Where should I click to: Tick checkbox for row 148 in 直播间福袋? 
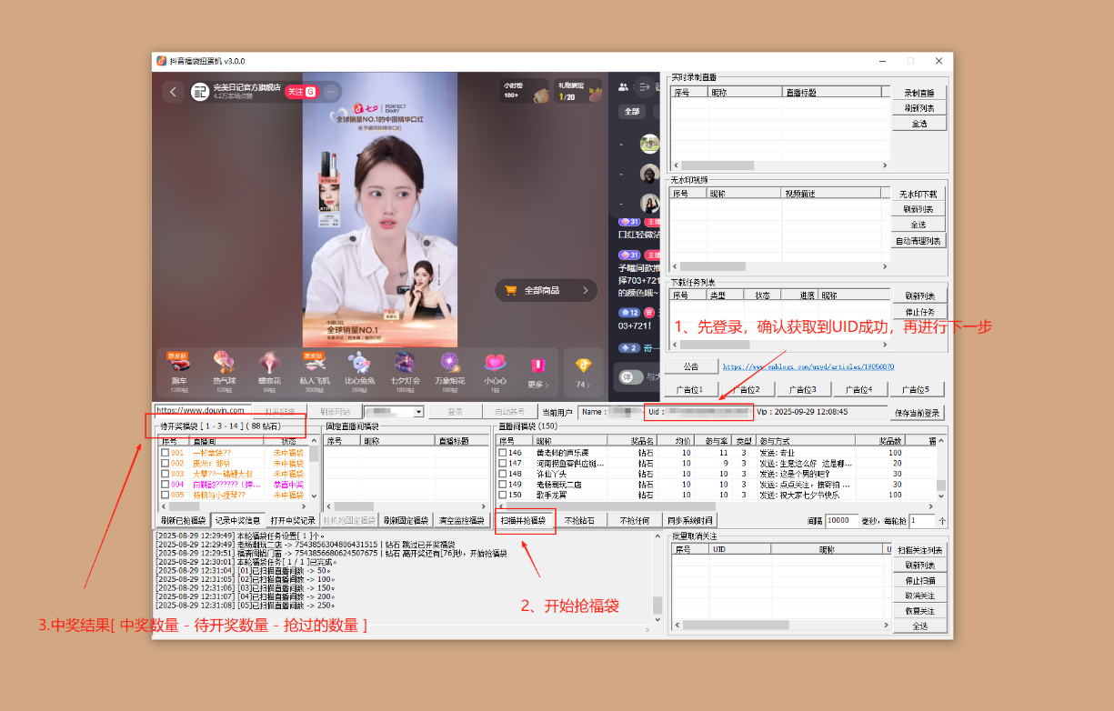click(x=502, y=474)
